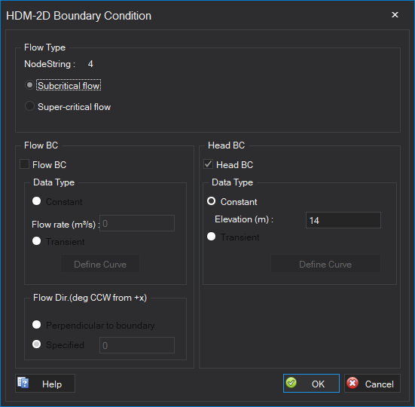Click the Specified direction angle field
This screenshot has width=415, height=407.
[x=137, y=345]
